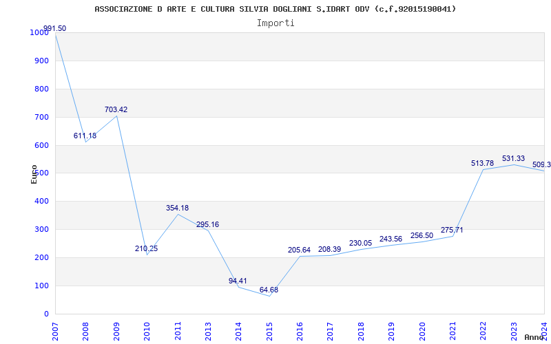This screenshot has height=344, width=551.
Task: Click the 700 y-axis tick label
Action: pos(41,117)
